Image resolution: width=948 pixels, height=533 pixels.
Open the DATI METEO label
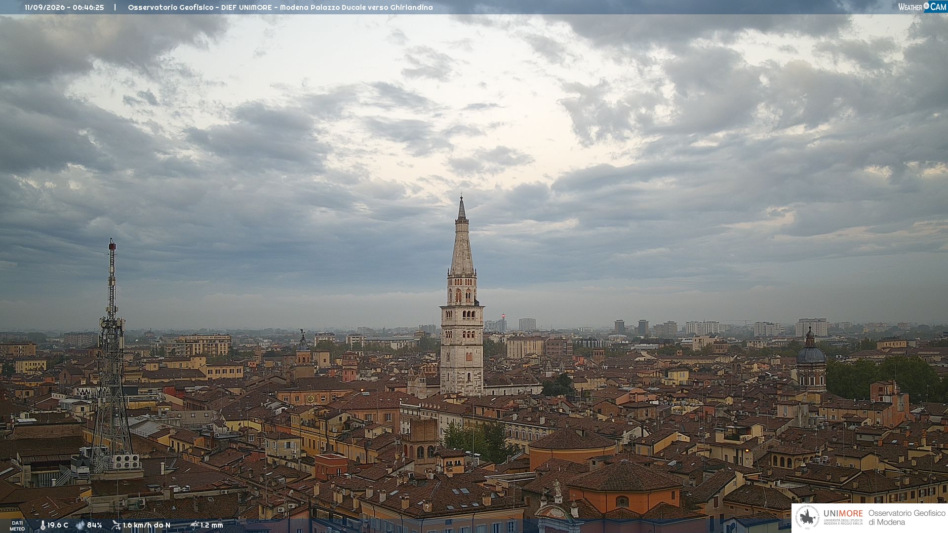coord(17,526)
